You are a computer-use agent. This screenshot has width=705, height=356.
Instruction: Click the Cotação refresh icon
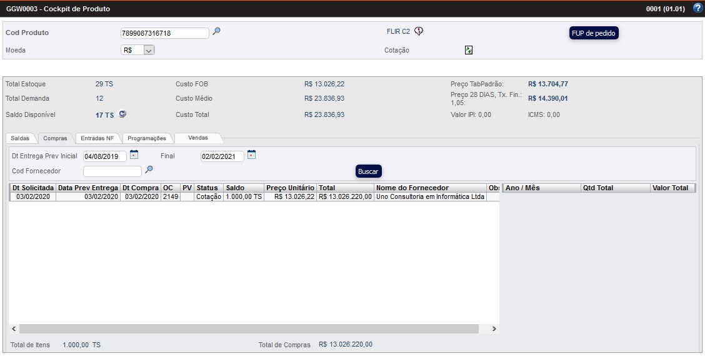click(468, 50)
